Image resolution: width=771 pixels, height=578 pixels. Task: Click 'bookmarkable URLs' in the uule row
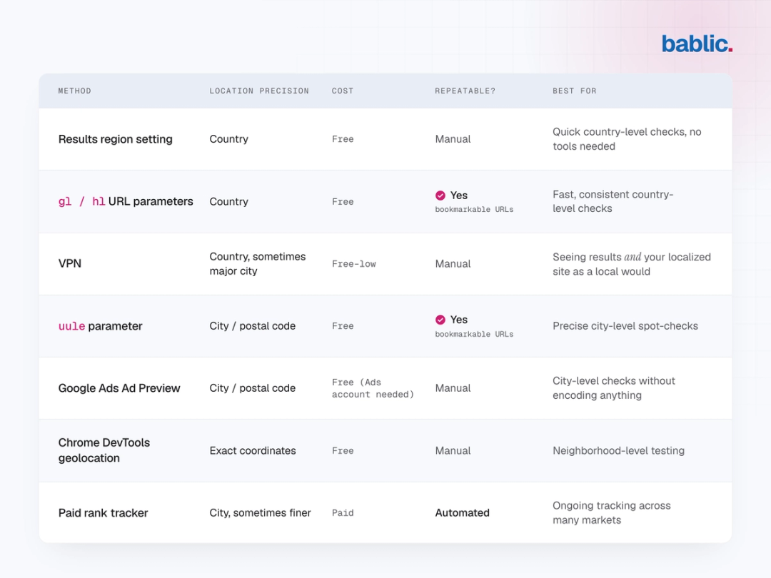[474, 334]
